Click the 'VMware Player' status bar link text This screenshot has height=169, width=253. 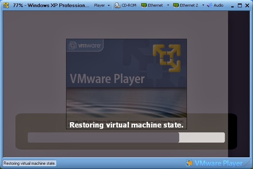[219, 163]
